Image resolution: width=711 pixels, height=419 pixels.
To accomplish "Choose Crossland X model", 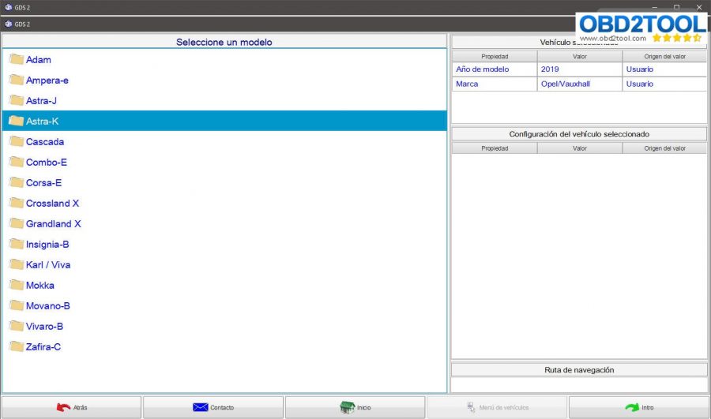I will pos(53,204).
